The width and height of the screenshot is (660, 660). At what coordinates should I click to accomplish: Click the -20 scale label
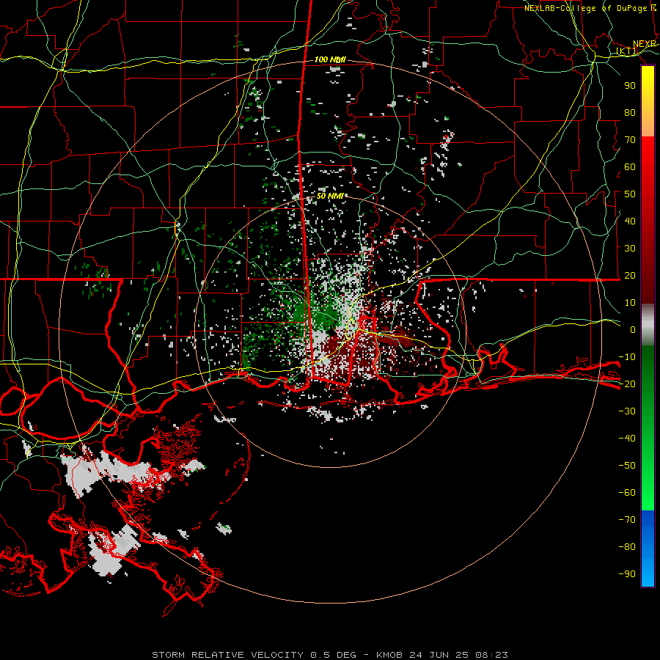point(627,384)
